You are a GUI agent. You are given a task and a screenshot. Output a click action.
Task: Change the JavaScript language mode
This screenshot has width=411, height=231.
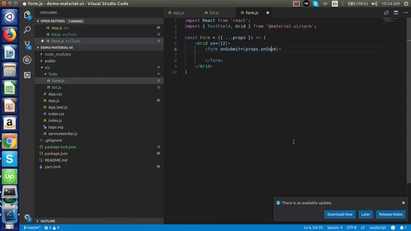(378, 228)
